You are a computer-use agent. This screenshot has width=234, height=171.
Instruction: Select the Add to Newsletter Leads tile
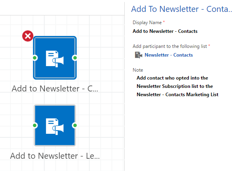tap(55, 125)
